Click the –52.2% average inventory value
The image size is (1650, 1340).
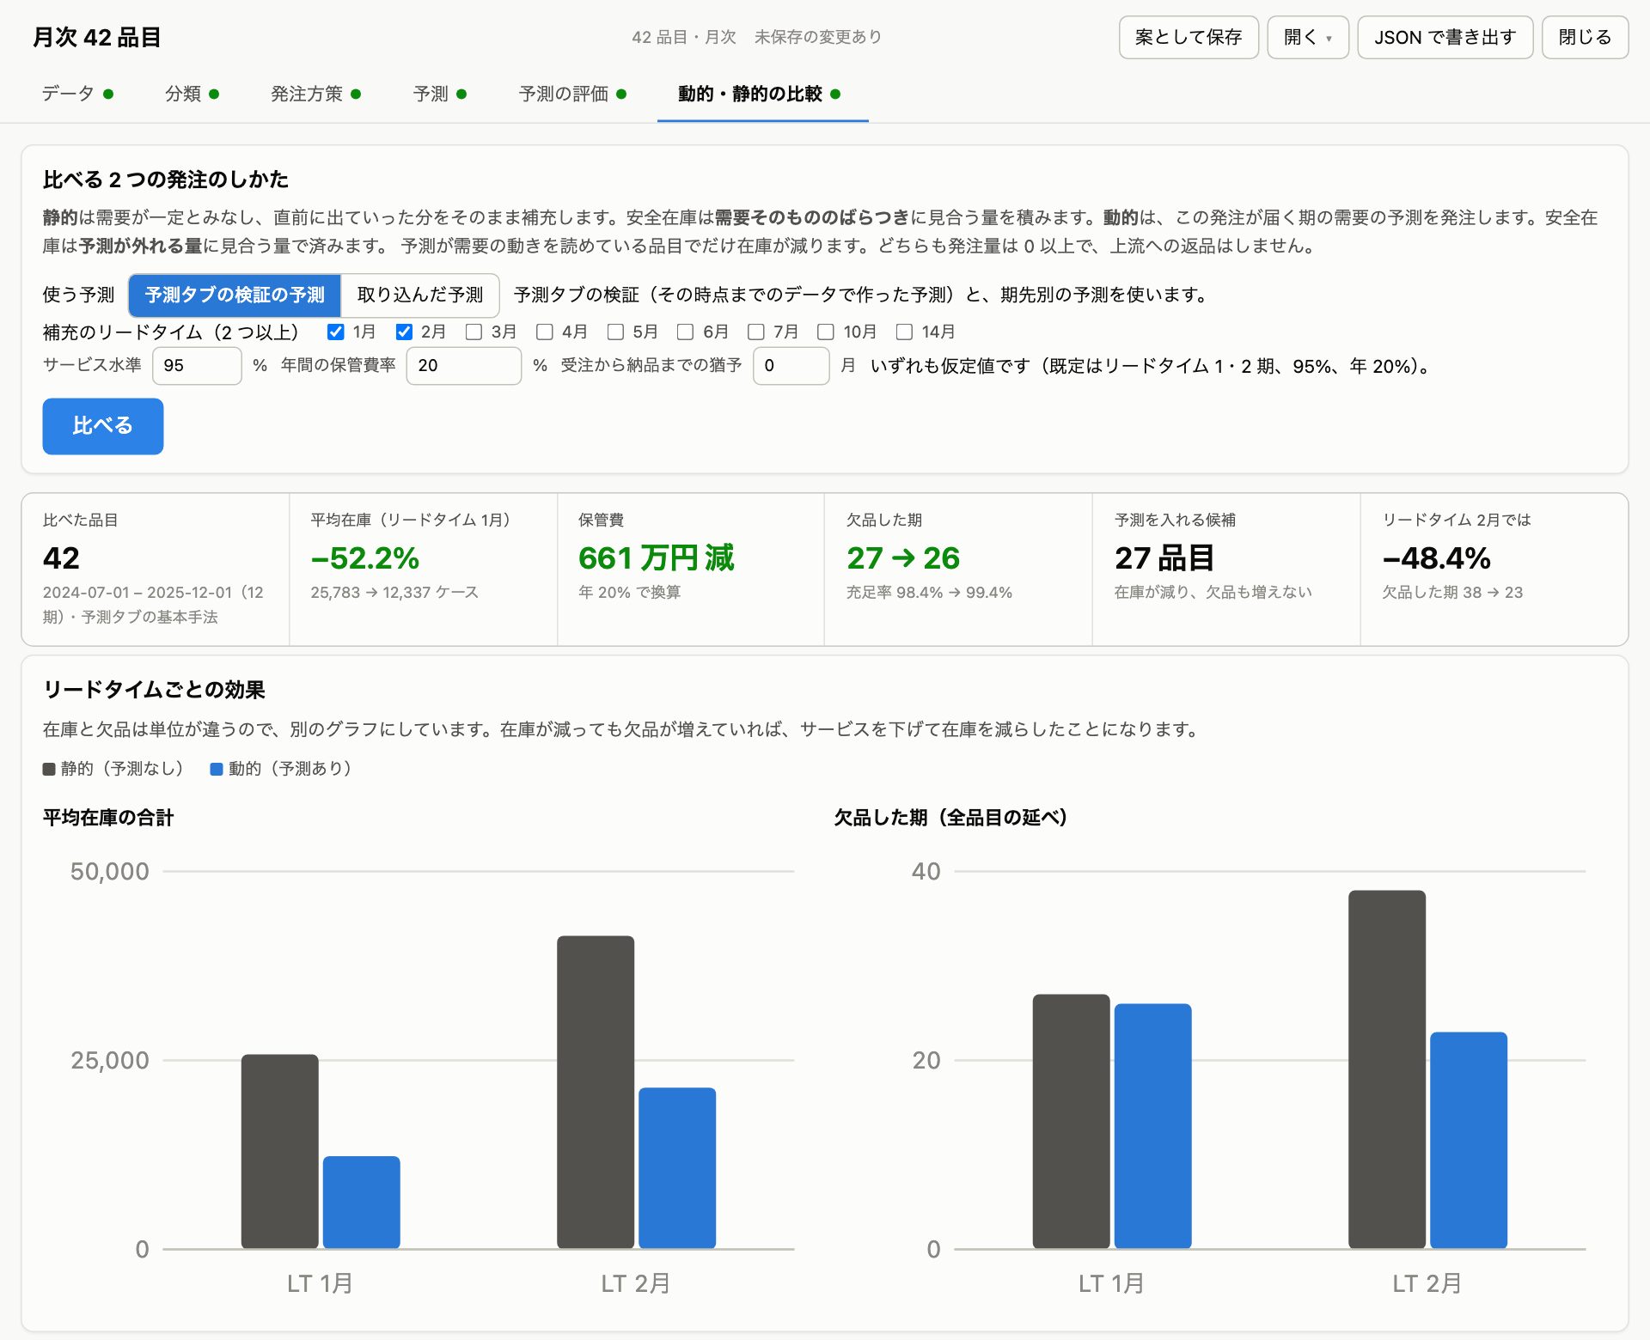pos(365,558)
